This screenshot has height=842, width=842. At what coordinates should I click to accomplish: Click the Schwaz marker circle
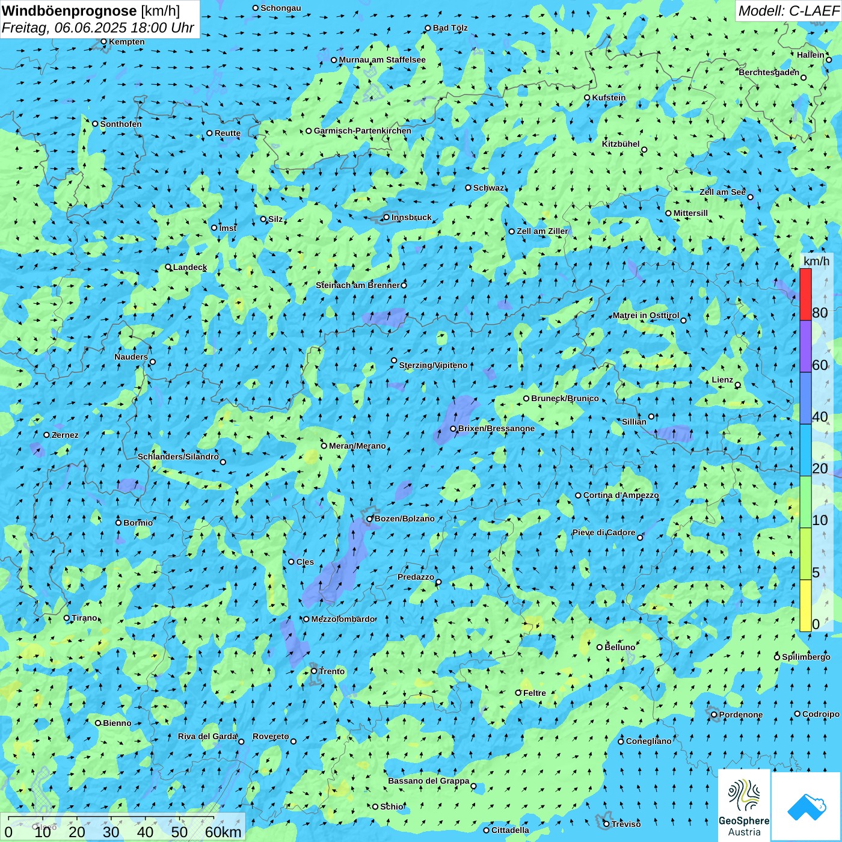point(468,188)
